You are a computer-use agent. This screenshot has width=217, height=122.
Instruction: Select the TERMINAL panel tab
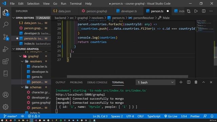tap(118, 82)
